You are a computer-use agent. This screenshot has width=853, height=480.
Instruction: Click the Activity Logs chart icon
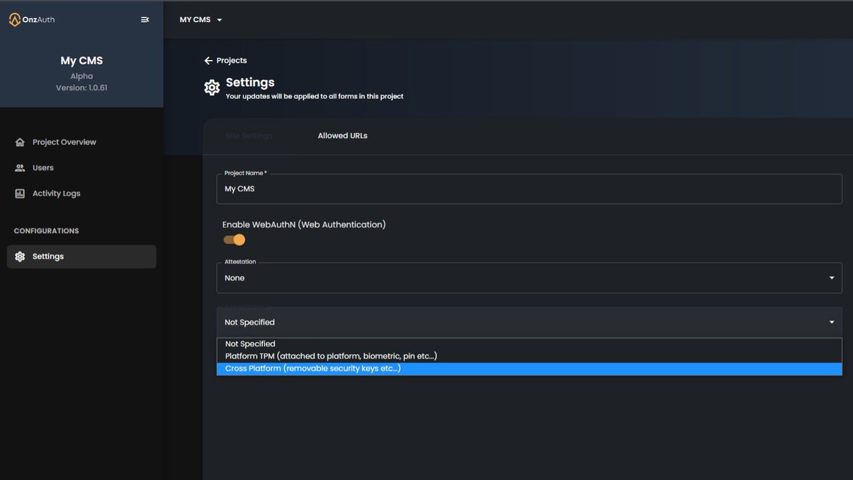pos(20,193)
